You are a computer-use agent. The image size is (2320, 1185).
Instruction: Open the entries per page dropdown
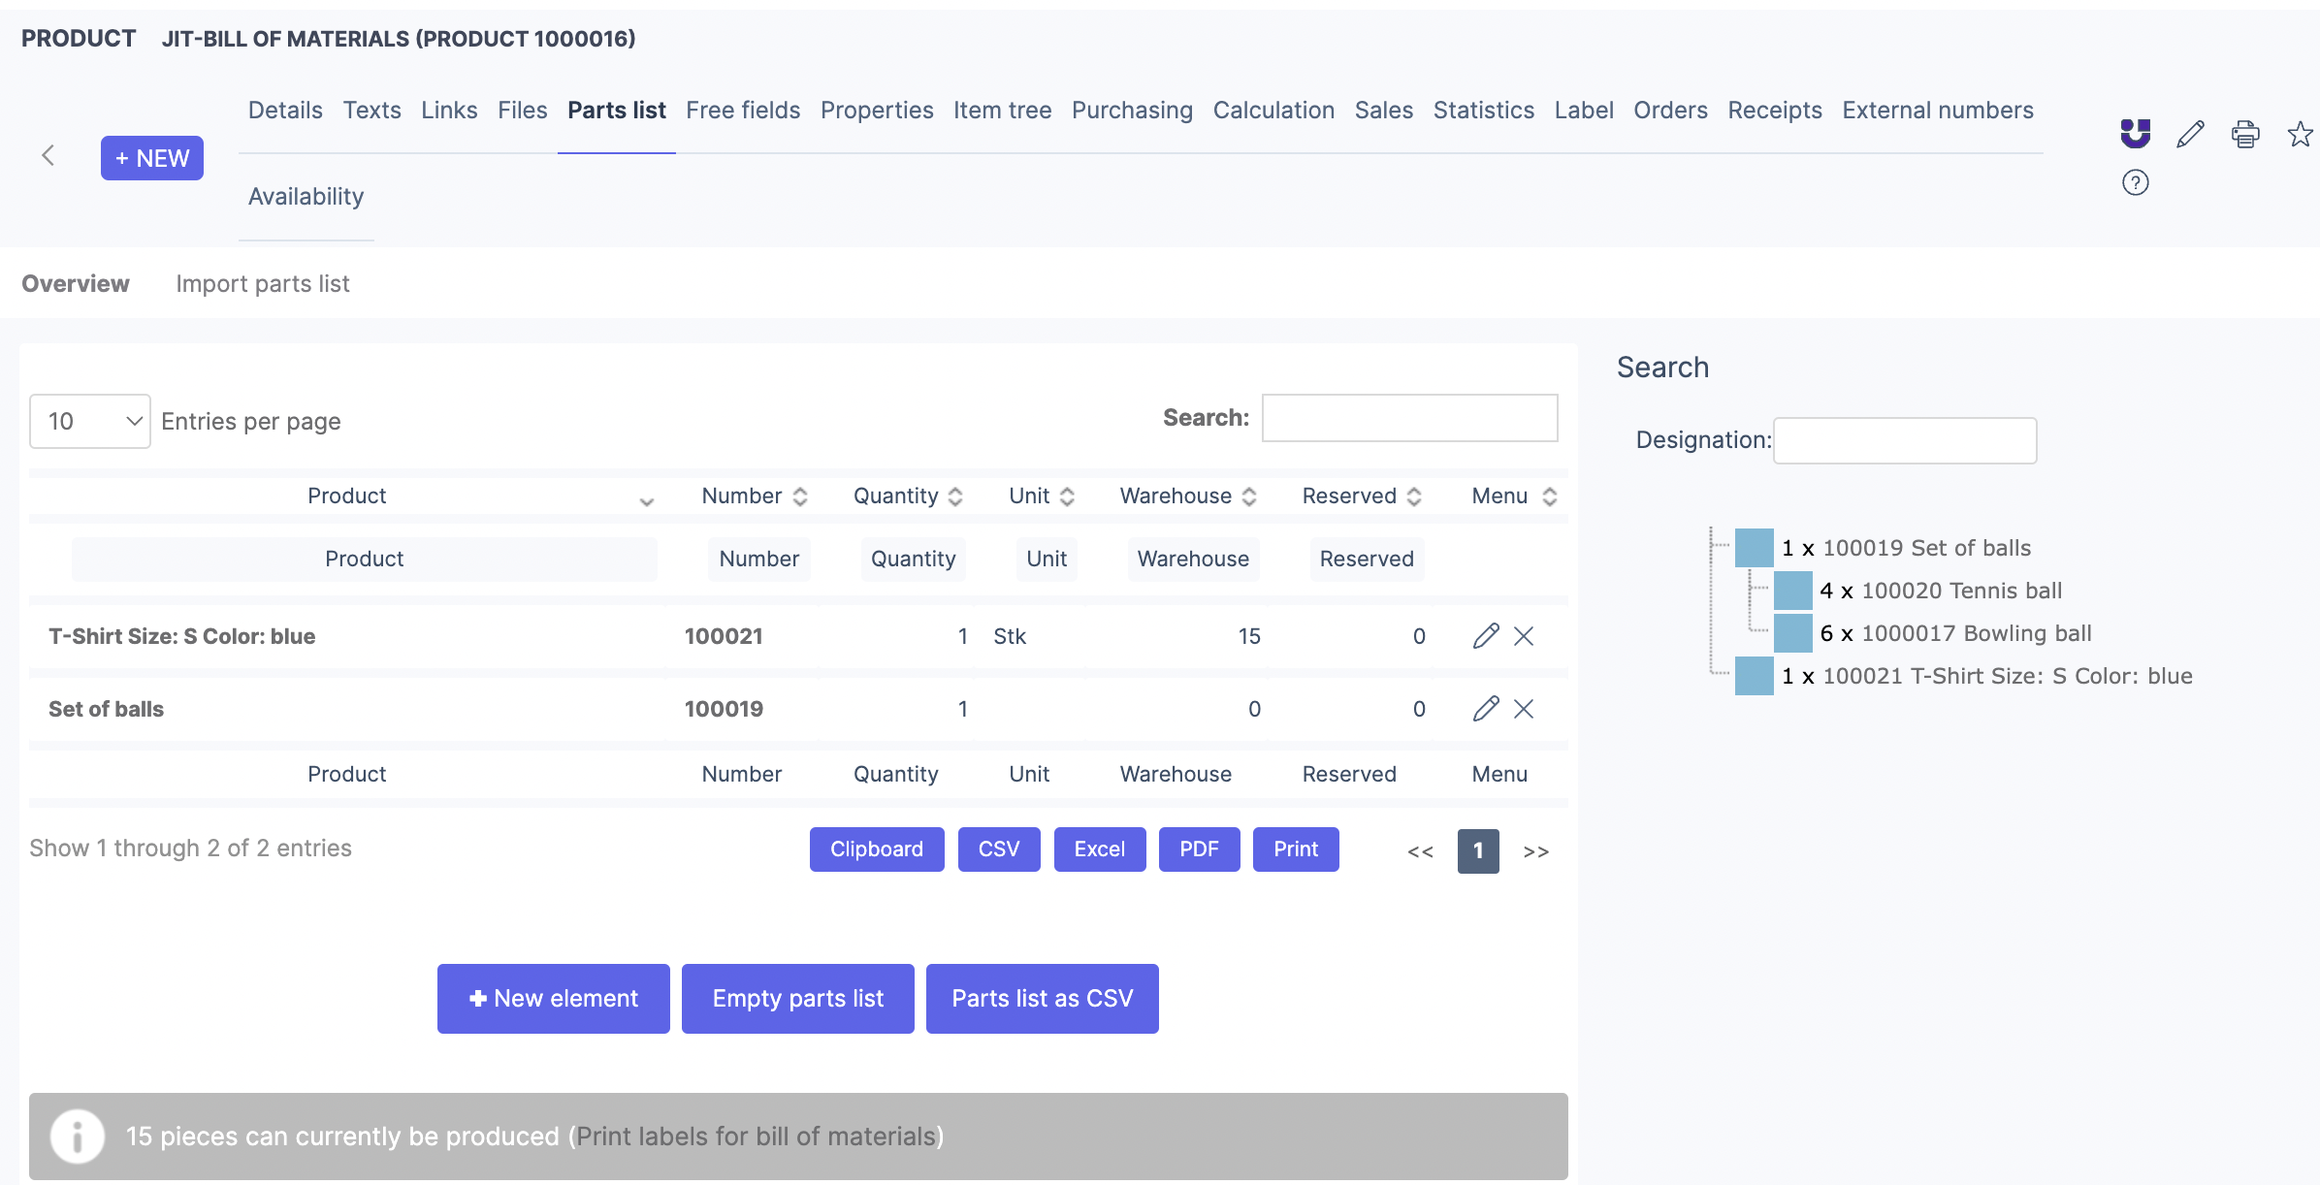tap(90, 421)
